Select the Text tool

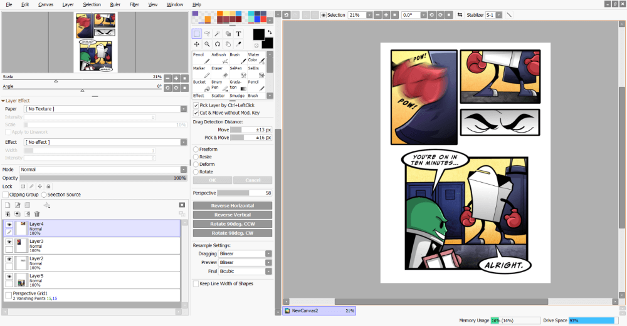coord(239,34)
